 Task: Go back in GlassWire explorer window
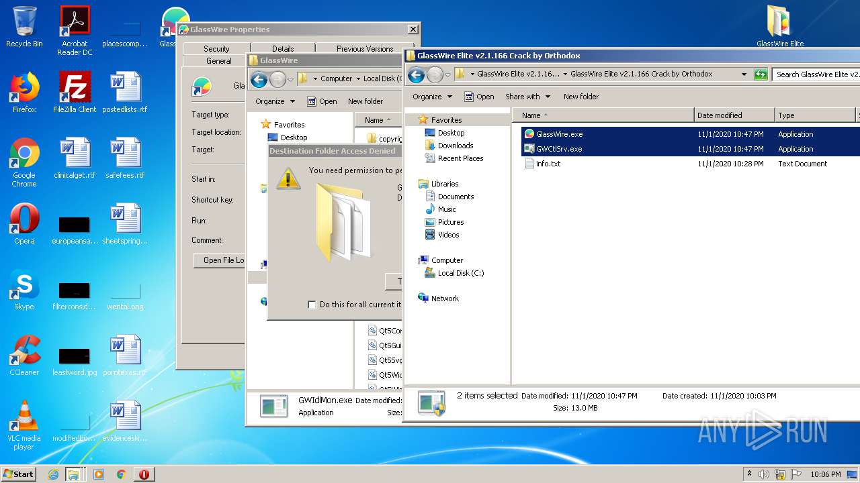(x=259, y=79)
